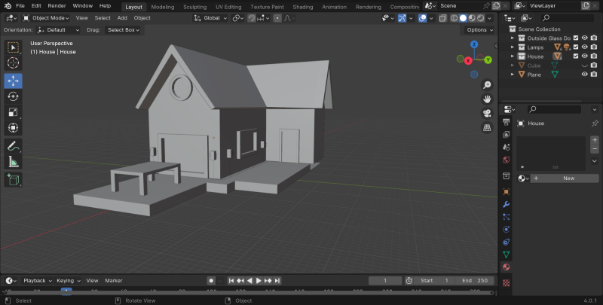Switch perspective/orthographic grid button
The height and width of the screenshot is (305, 603).
pos(487,127)
